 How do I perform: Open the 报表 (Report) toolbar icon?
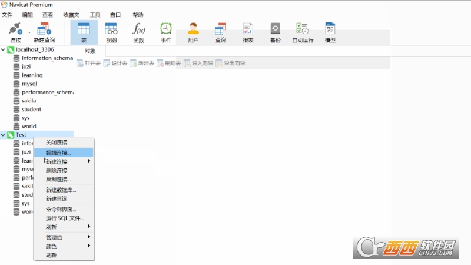coord(248,29)
